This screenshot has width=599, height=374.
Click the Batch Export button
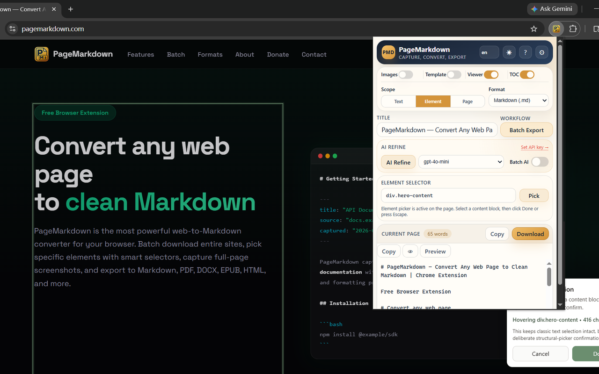(x=526, y=130)
